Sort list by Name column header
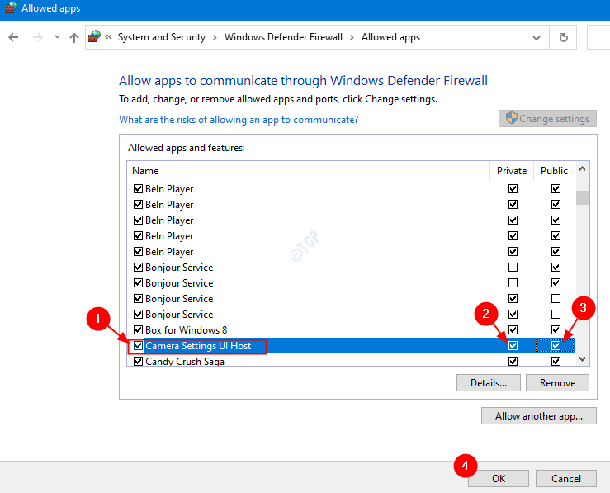The image size is (610, 493). (x=145, y=171)
